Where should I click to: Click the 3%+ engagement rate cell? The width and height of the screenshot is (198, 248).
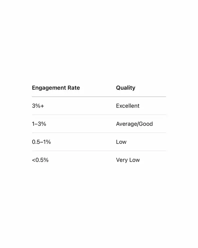click(38, 106)
